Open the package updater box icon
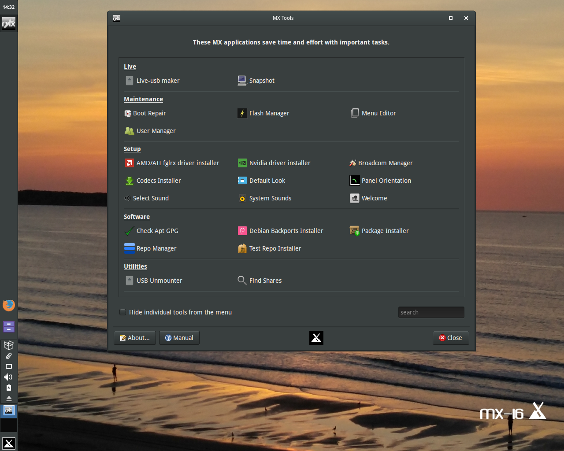Viewport: 564px width, 451px height. (9, 345)
